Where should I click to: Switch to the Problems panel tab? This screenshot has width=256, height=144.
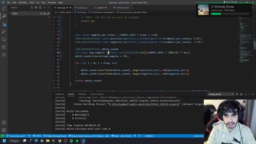tap(60, 94)
